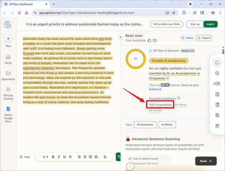Image resolution: width=225 pixels, height=171 pixels.
Task: Toggle bold formatting
Action: coord(53,157)
